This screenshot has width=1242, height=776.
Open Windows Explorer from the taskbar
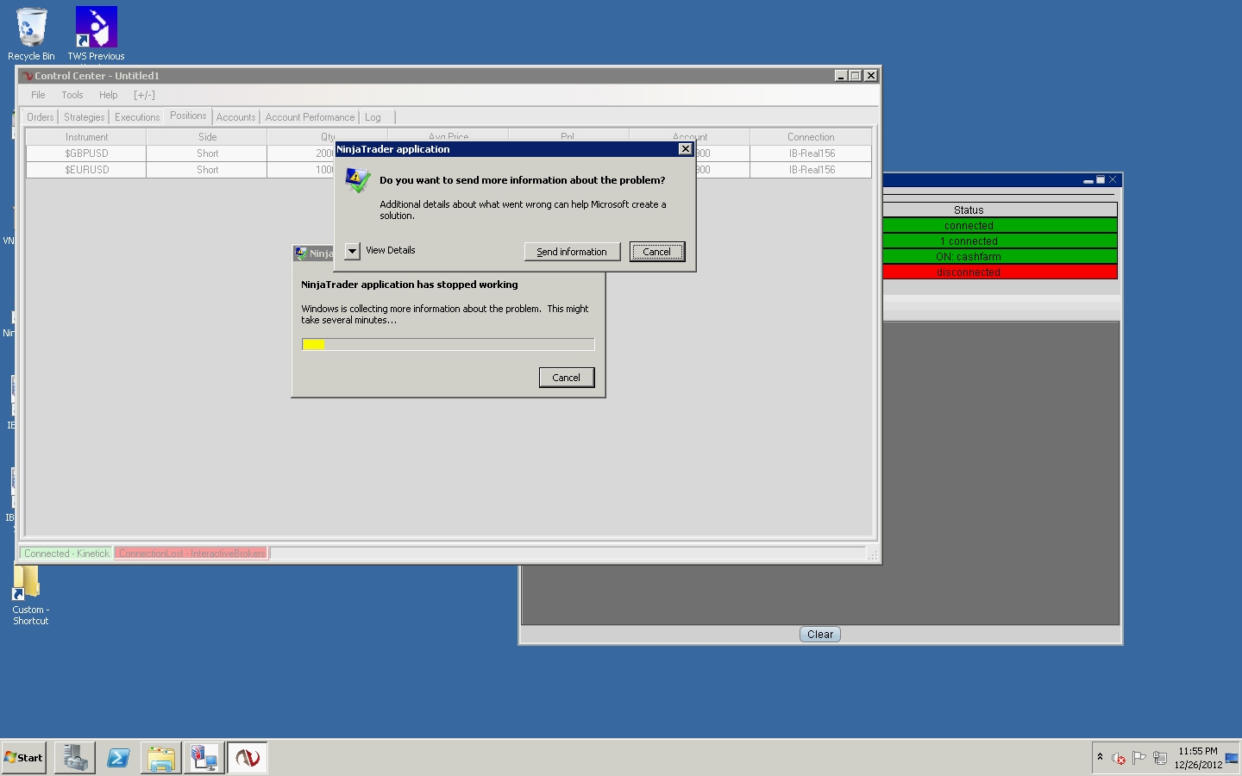[161, 758]
